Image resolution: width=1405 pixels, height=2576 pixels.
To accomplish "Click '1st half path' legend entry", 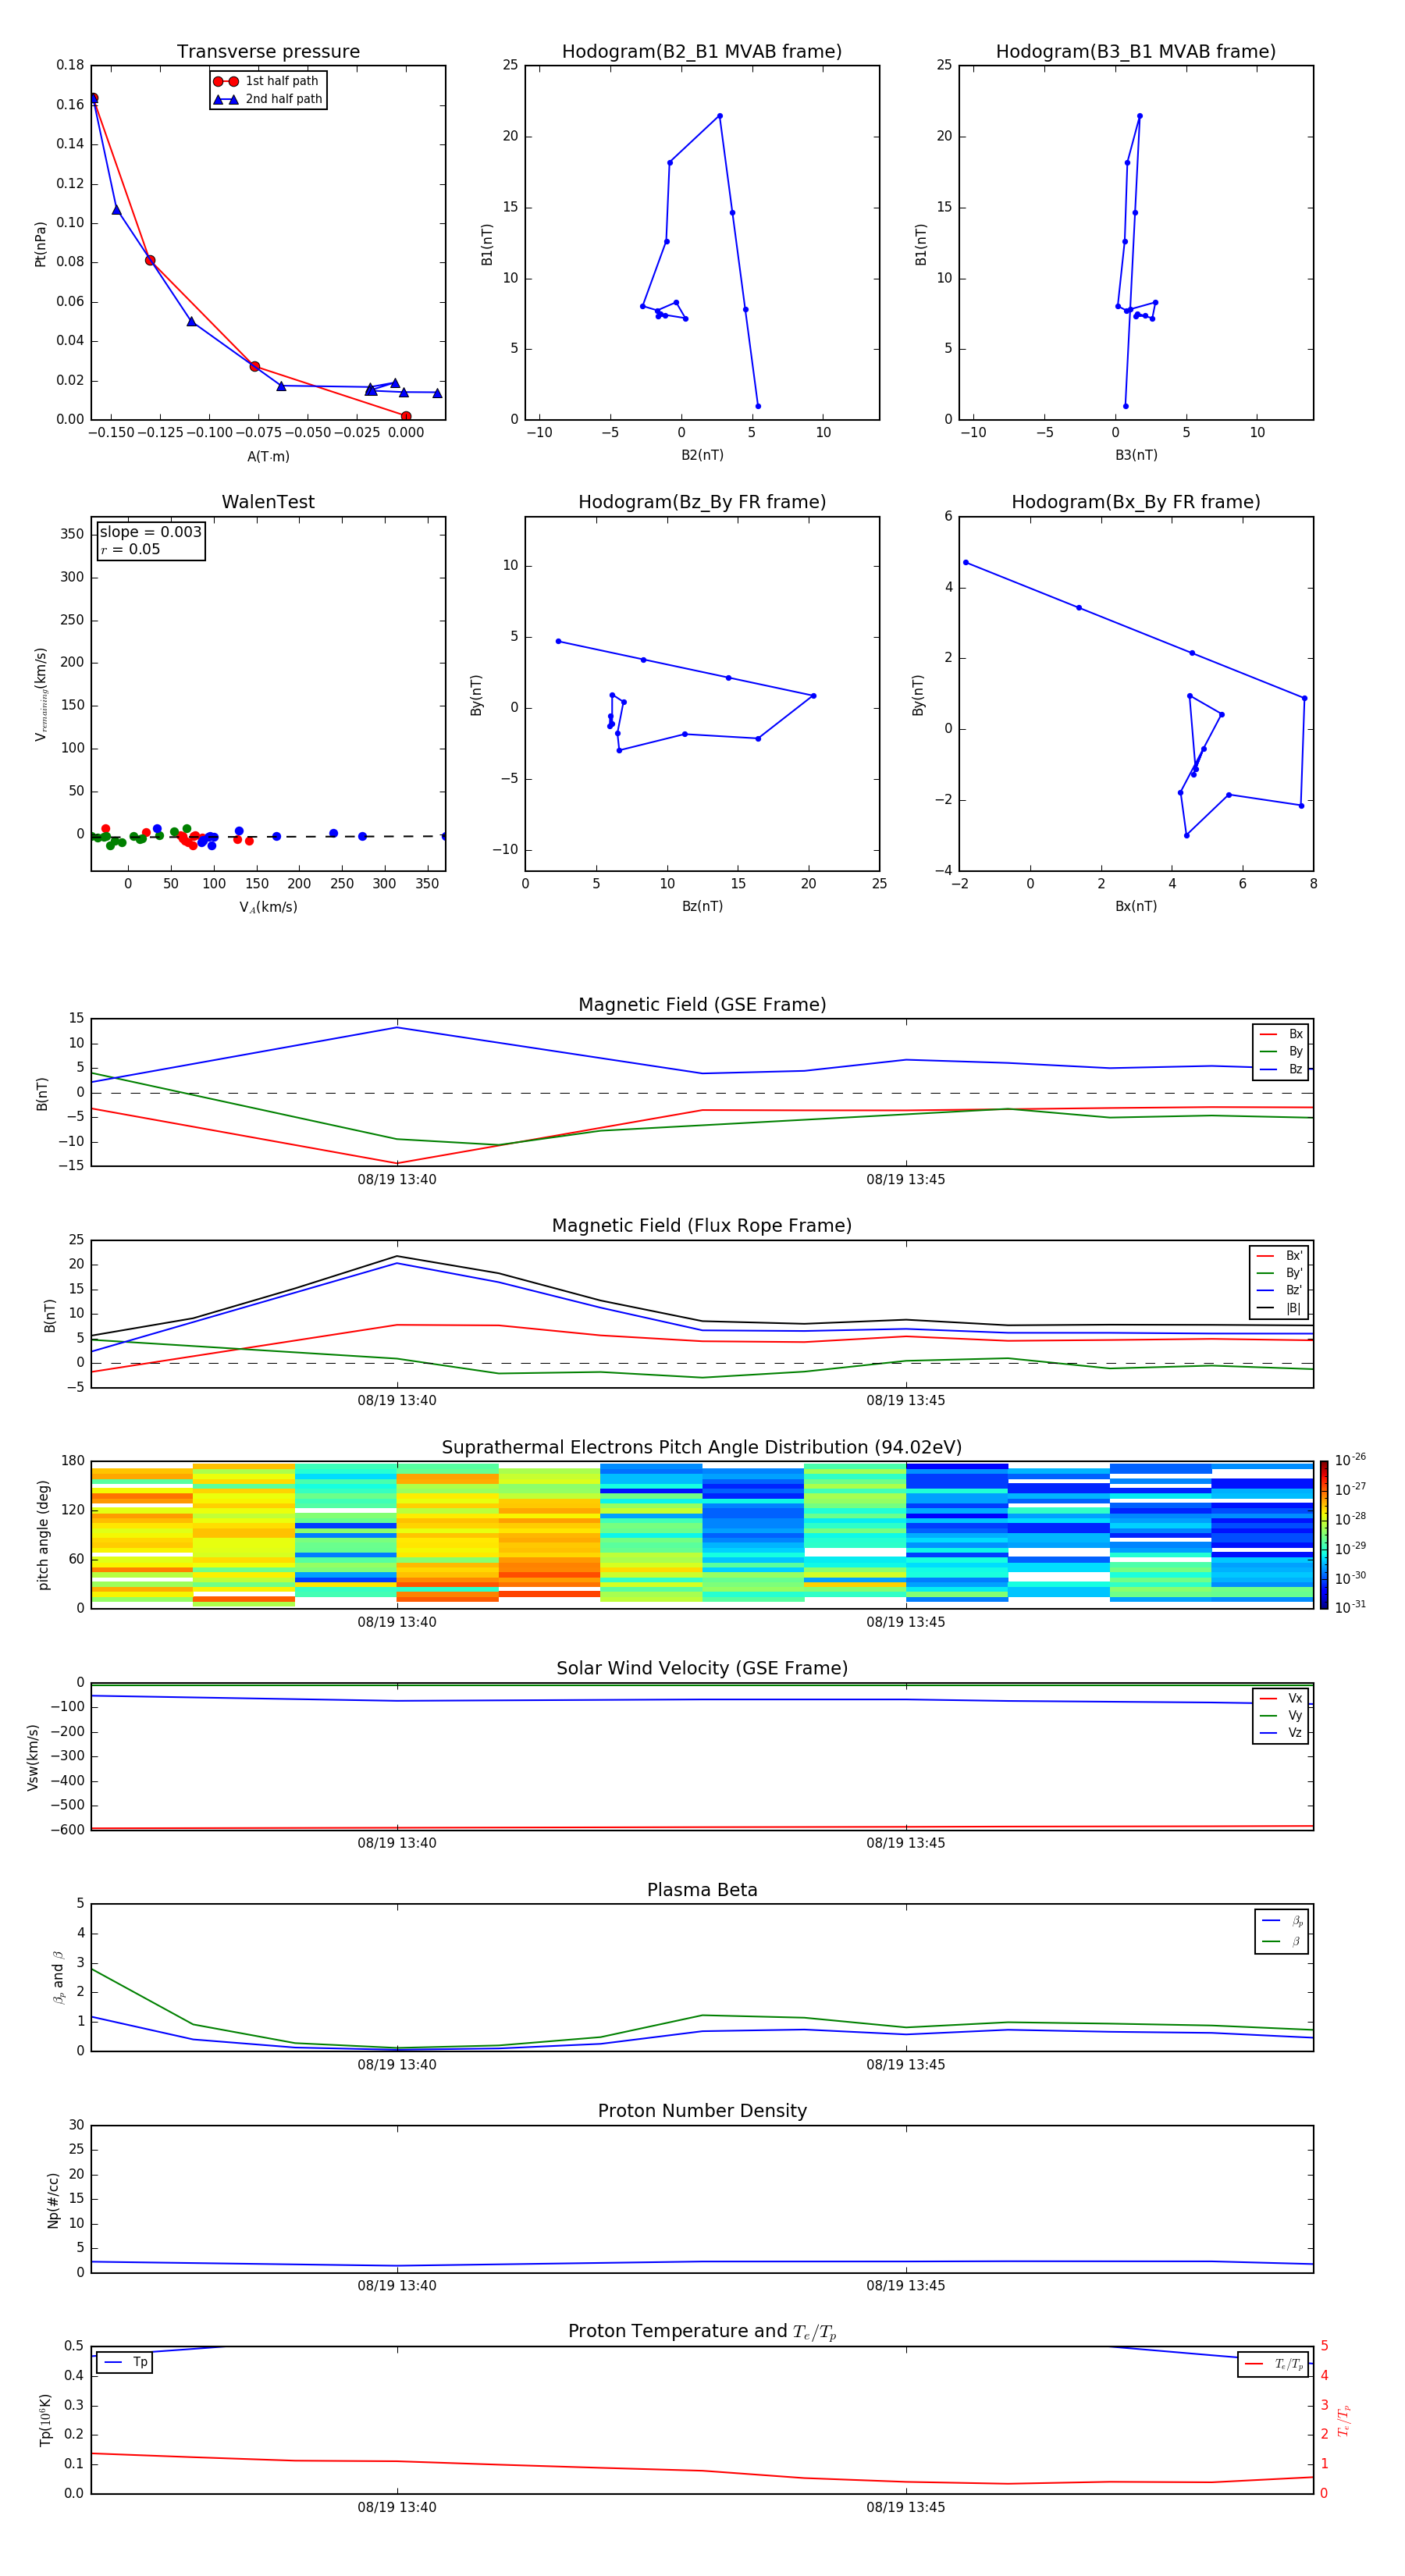I will coord(267,81).
